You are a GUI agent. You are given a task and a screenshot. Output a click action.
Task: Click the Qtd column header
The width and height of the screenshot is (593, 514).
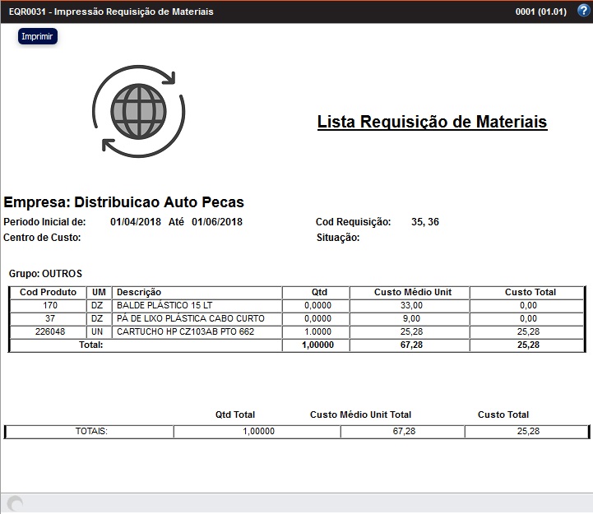(x=319, y=292)
